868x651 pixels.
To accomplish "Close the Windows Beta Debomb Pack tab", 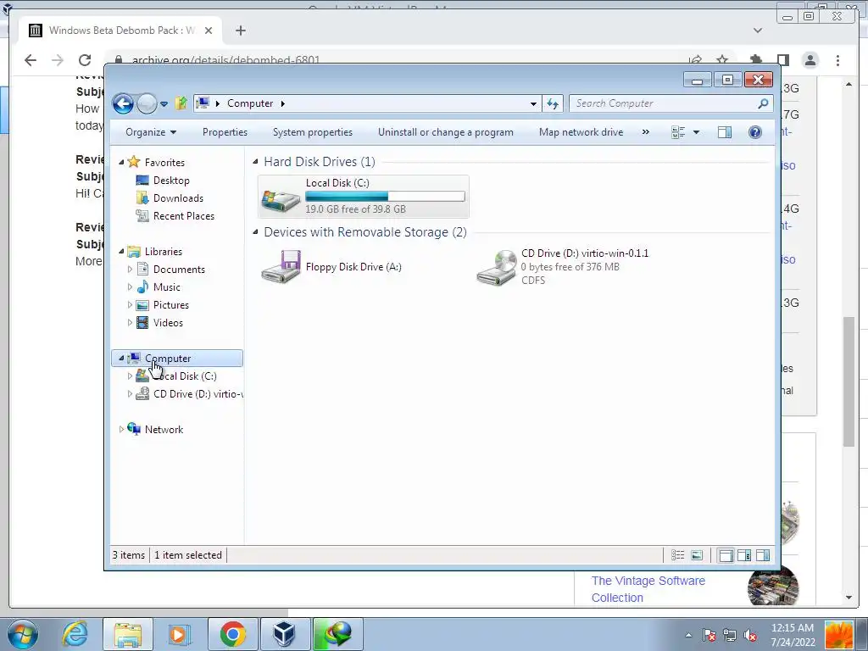I will pyautogui.click(x=209, y=31).
